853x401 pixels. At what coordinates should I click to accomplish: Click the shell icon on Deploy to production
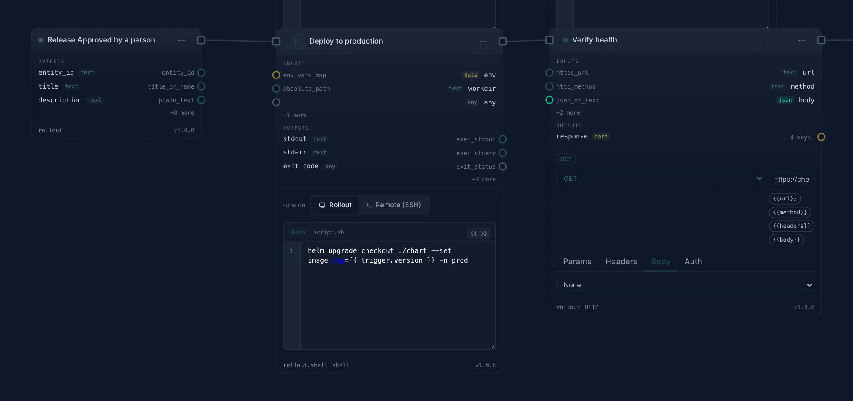click(297, 41)
